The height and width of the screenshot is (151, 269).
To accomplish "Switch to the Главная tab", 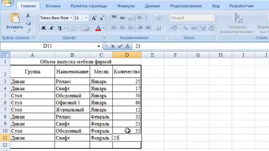I will 28,6.
